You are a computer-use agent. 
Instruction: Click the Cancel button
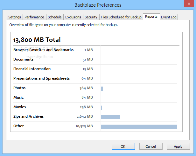tap(151, 146)
